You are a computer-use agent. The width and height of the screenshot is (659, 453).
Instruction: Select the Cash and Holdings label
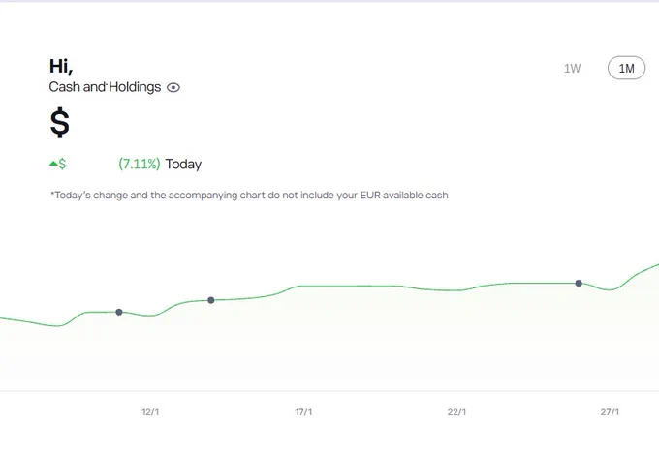tap(105, 87)
